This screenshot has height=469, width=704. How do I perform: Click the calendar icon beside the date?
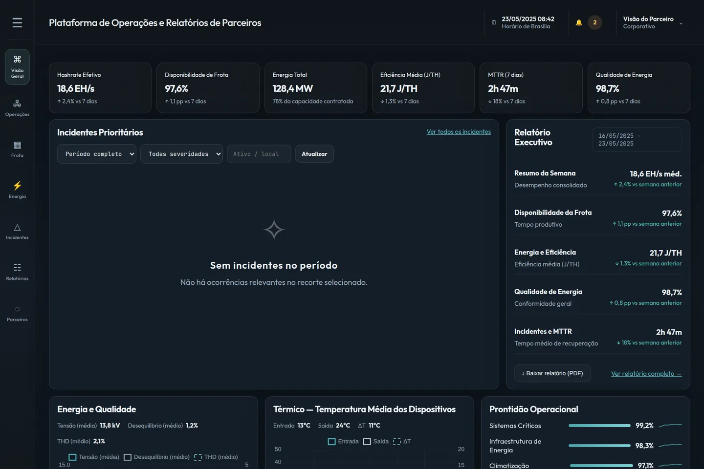494,22
